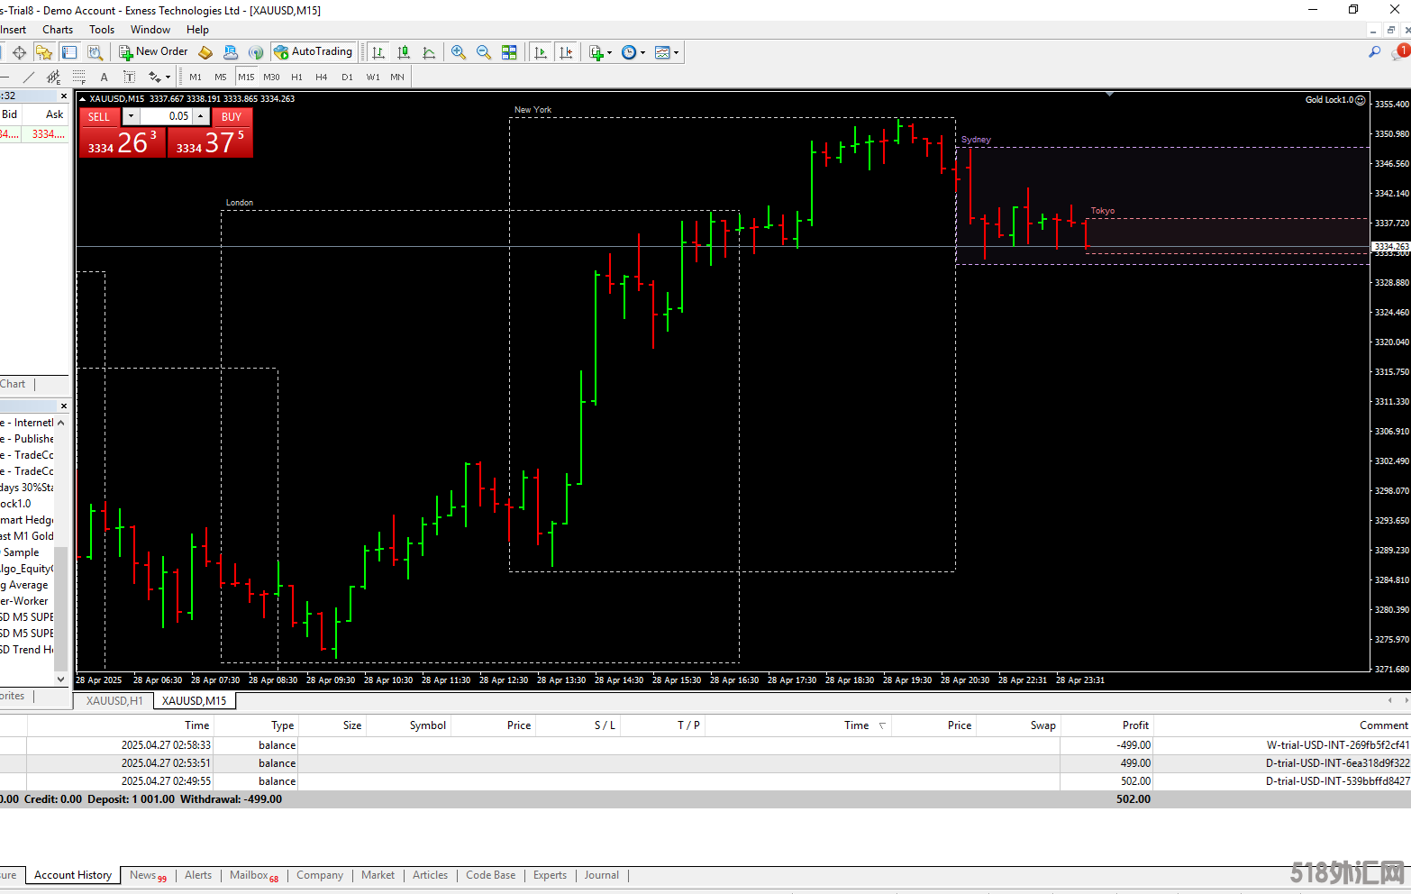Screen dimensions: 1411x894
Task: Open the Strategy Tester magnifier icon
Action: [x=95, y=52]
